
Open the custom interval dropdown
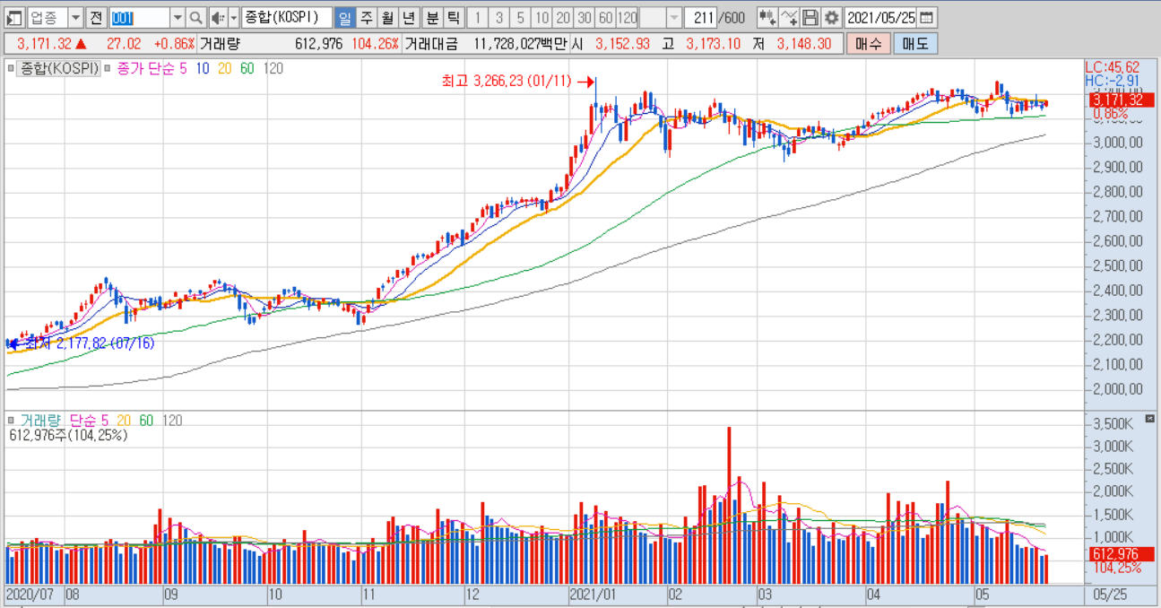pyautogui.click(x=673, y=17)
